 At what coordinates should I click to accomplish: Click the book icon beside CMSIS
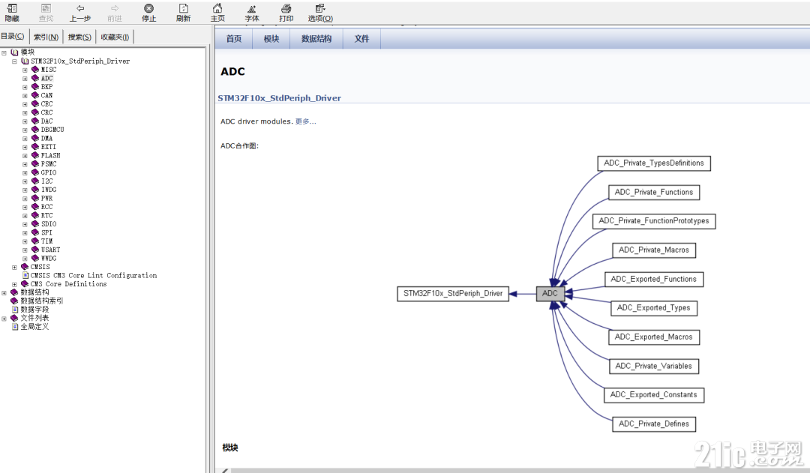pos(24,266)
